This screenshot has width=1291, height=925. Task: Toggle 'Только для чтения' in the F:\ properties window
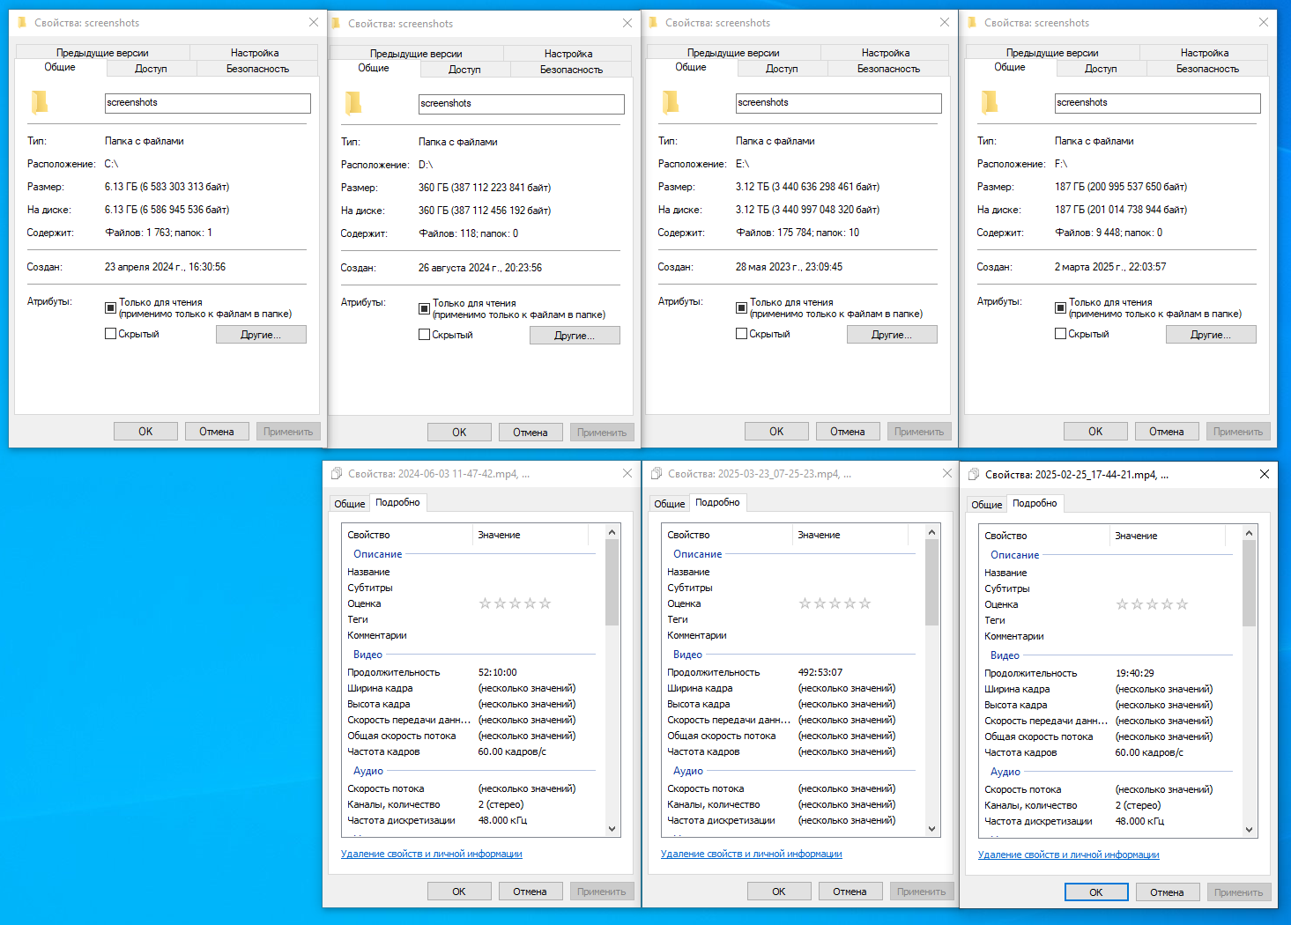[1061, 307]
